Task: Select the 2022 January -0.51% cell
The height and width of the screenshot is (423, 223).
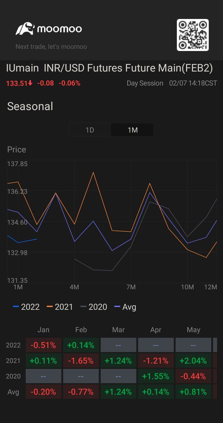Action: 43,345
